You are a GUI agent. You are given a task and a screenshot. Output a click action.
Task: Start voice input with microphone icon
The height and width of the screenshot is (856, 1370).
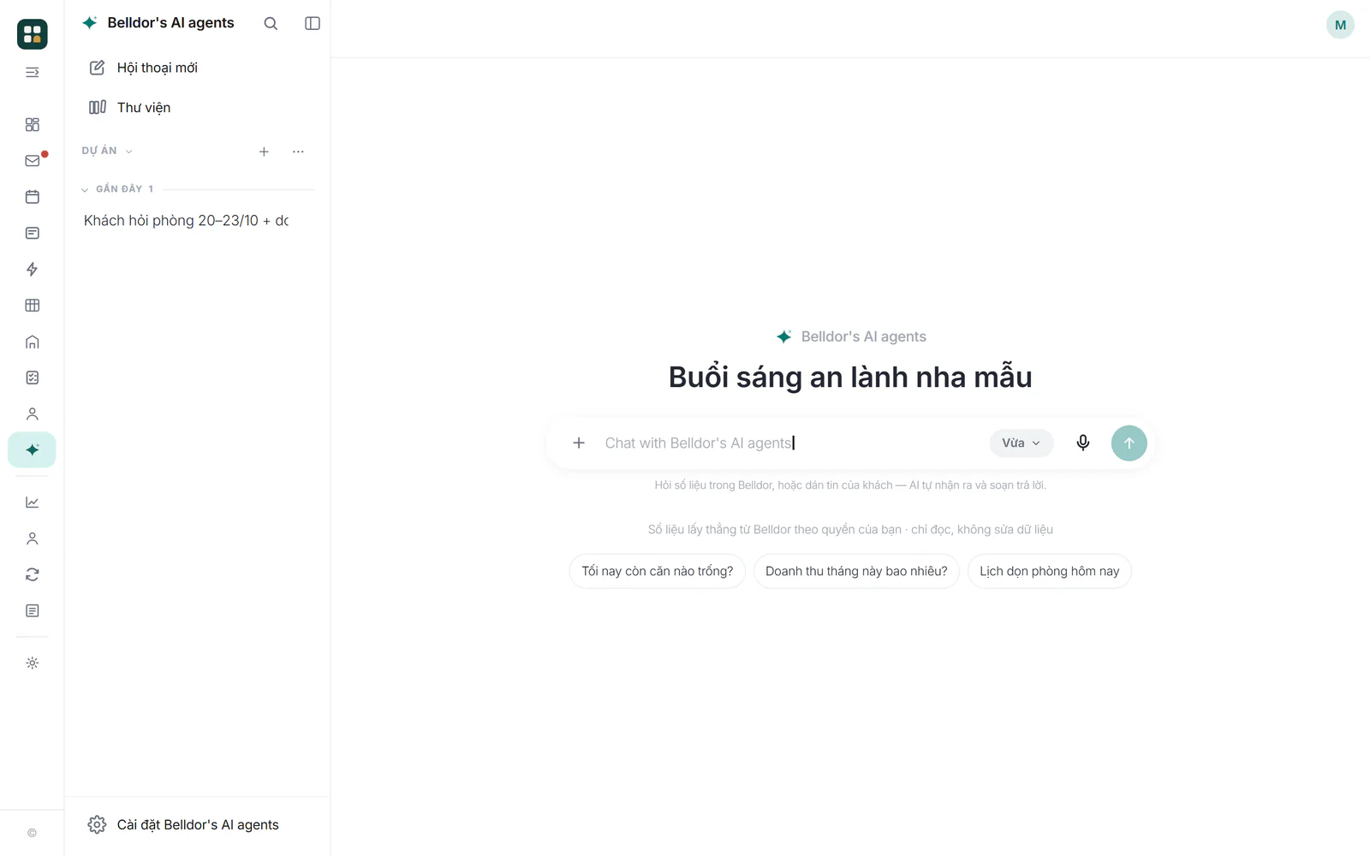tap(1083, 443)
